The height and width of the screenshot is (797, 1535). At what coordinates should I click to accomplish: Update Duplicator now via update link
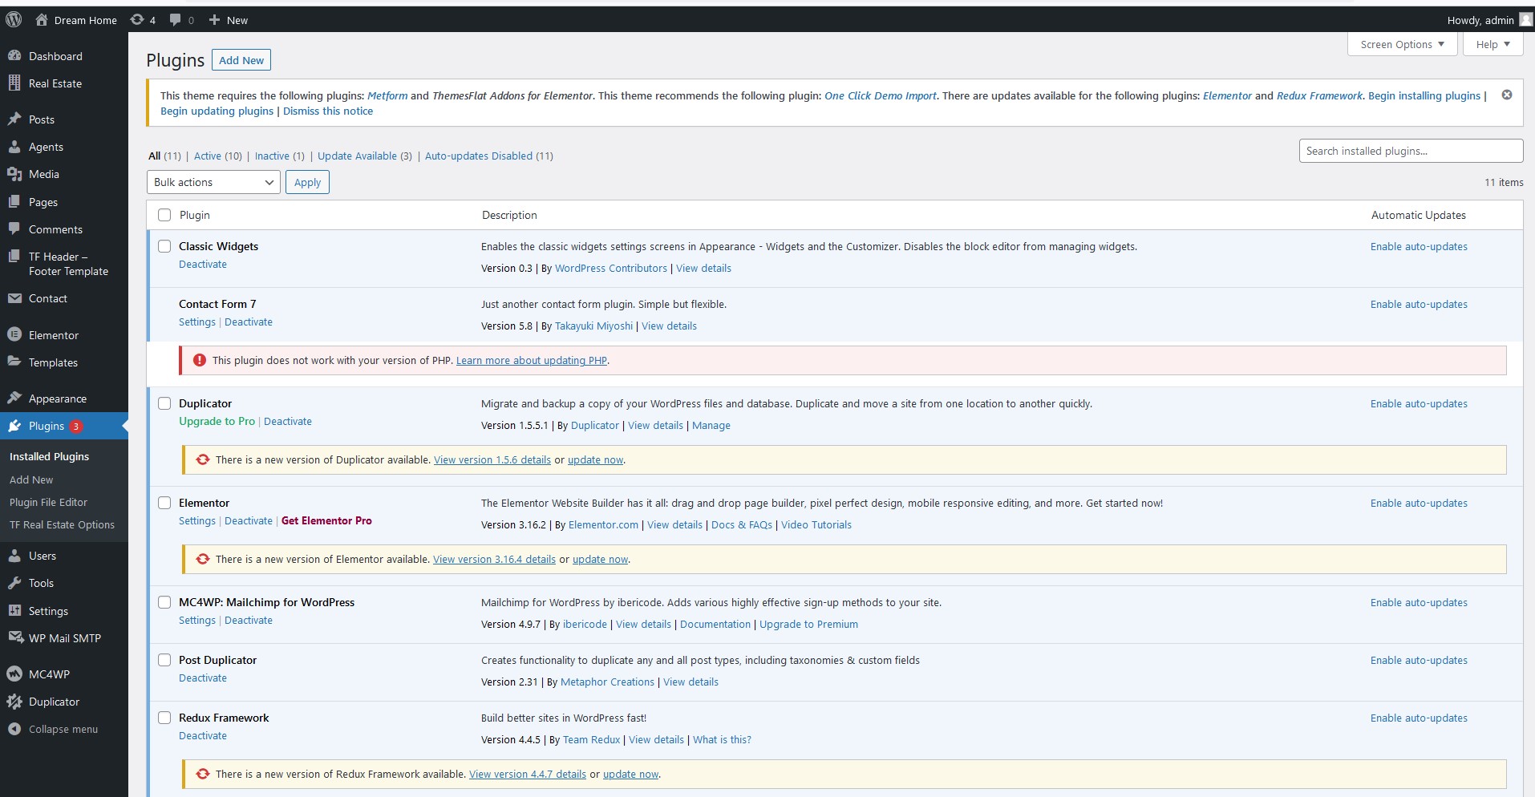coord(595,460)
